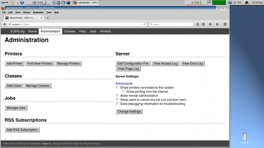Go to the Firefox home page icon
The width and height of the screenshot is (264, 148).
coord(217,24)
